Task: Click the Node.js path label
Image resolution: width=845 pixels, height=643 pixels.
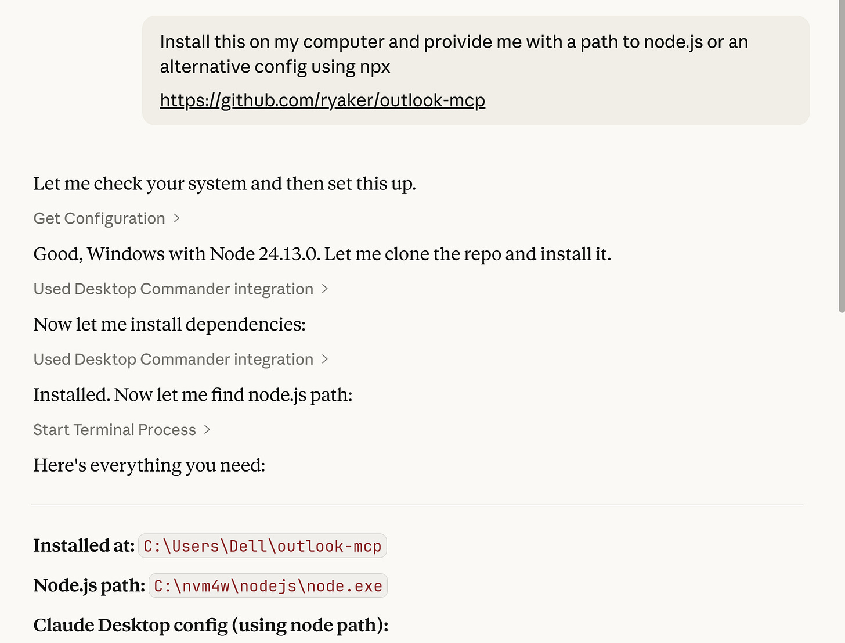Action: 88,585
